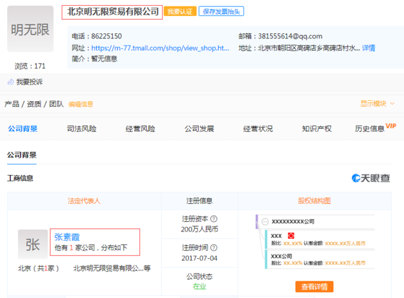Collapse the equity structure tree minus icon
This screenshot has width=404, height=298.
click(x=264, y=220)
